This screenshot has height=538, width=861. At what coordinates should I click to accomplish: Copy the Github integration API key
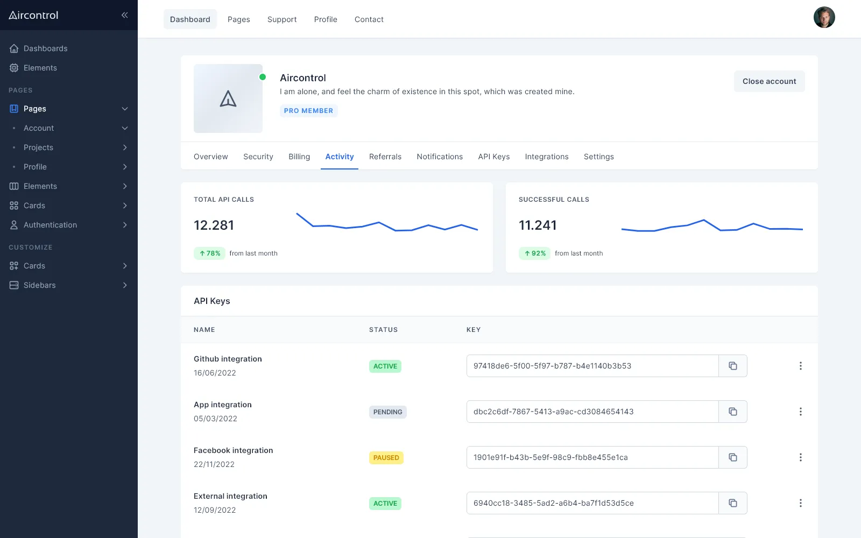pyautogui.click(x=732, y=366)
